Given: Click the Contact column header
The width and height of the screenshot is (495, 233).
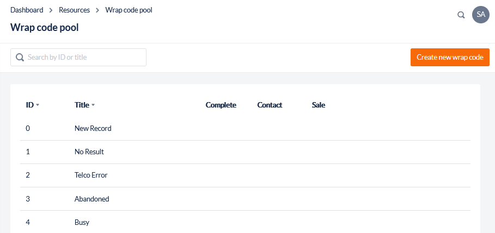Looking at the screenshot, I should (x=270, y=105).
